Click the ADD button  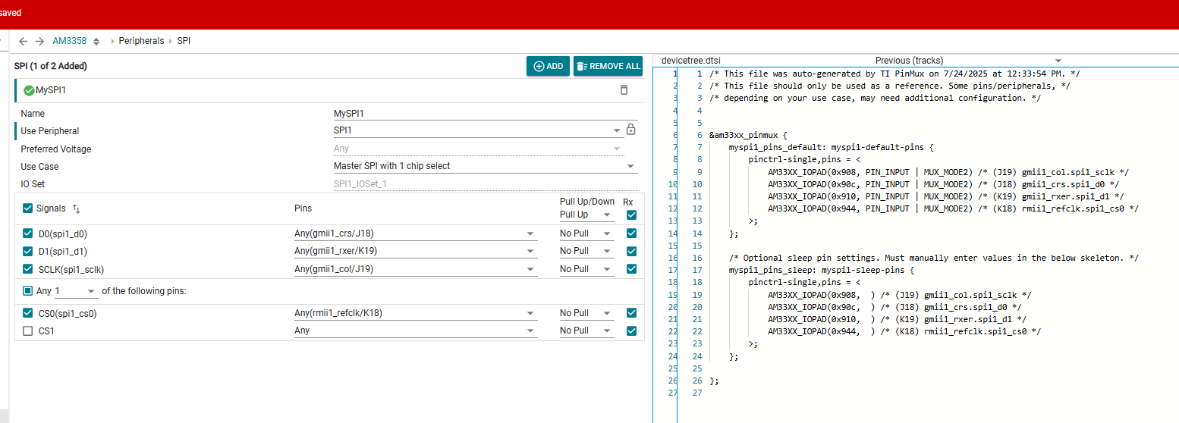[548, 66]
